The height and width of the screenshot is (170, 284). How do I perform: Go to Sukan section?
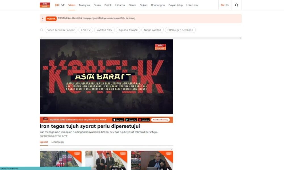click(x=144, y=5)
